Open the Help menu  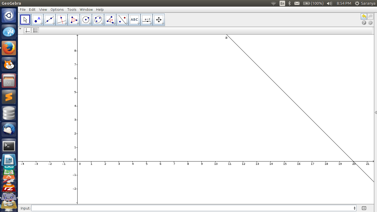[100, 9]
